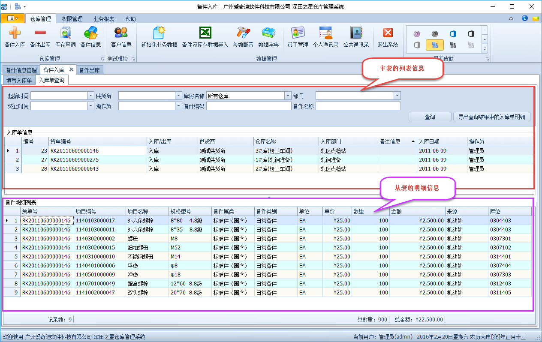The height and width of the screenshot is (342, 542).
Task: Switch to 填写入库单 sub-tab
Action: pos(19,80)
